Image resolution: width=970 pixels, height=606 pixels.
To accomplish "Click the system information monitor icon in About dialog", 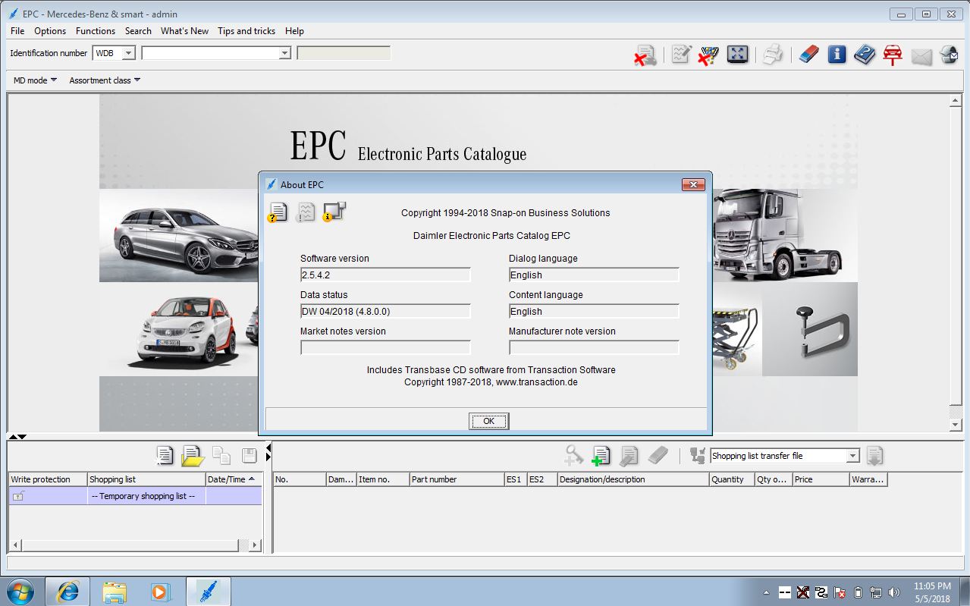I will tap(334, 212).
